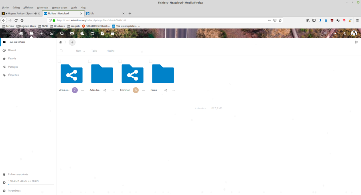Viewport: 361px width, 195px height.
Task: Go to Récent in the sidebar
Action: [12, 50]
